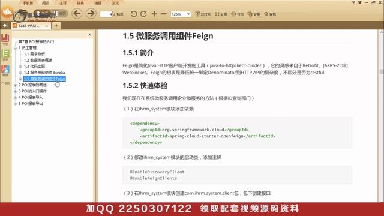Viewport: 384px width, 216px height.
Task: Expand the '1.3 代码实现' node
Action: [20, 67]
